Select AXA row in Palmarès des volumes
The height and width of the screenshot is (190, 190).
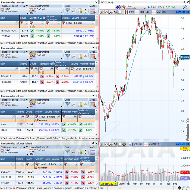click(x=47, y=124)
